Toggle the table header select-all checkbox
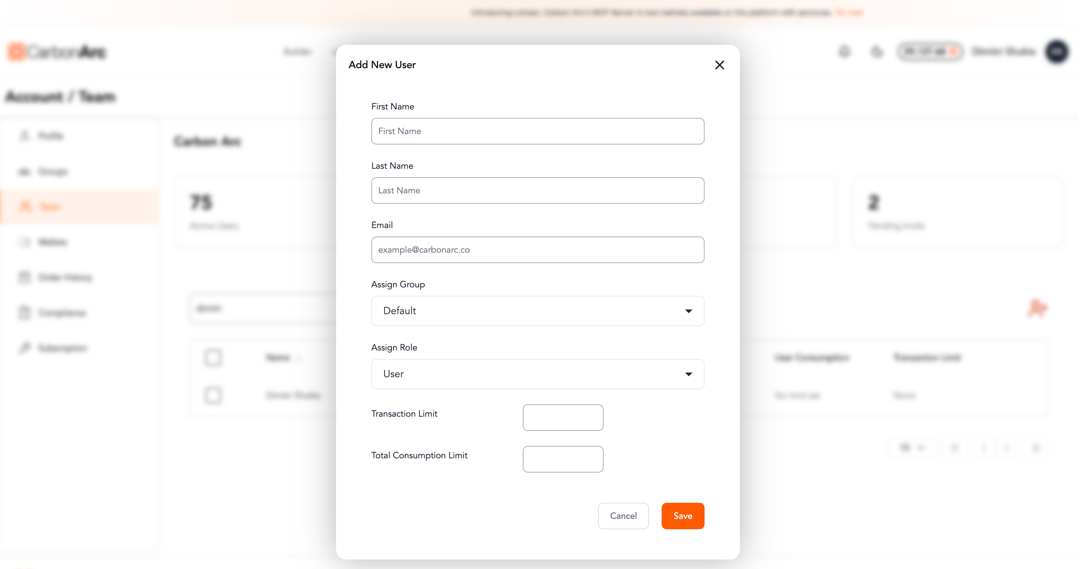This screenshot has height=569, width=1086. click(x=213, y=357)
